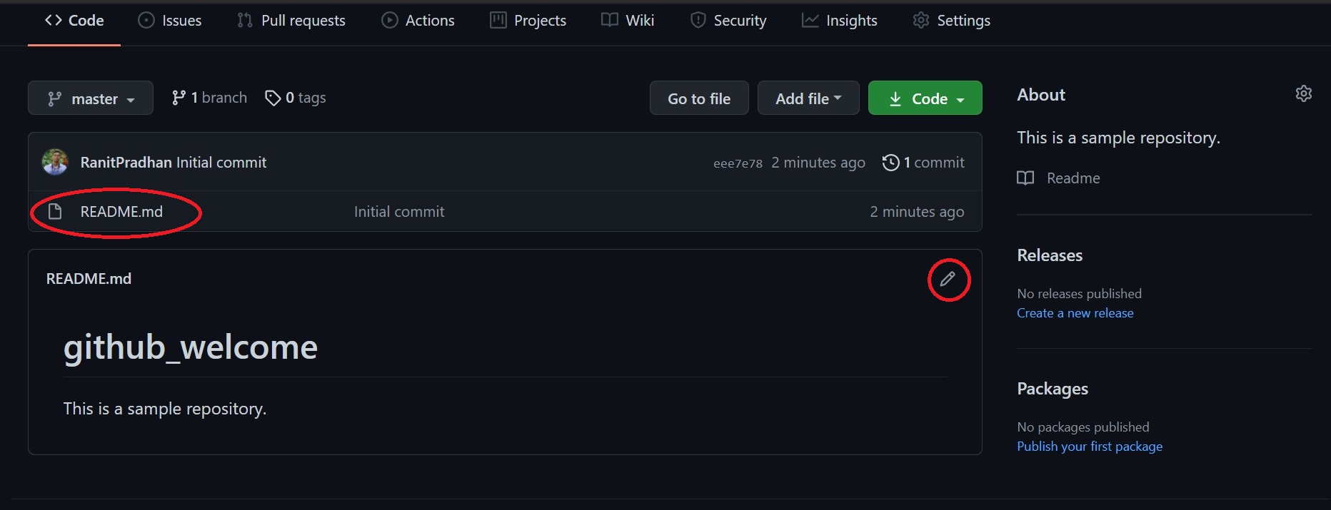Click the gear icon beside About
The image size is (1331, 510).
1304,93
